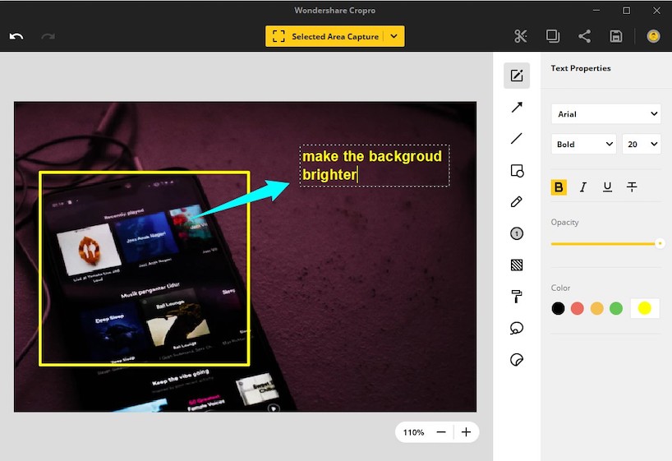Choose the orange color swatch
Viewport: 672px width, 461px height.
597,308
